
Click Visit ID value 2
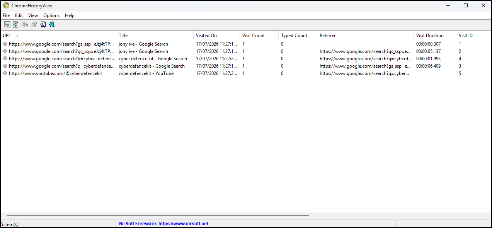pyautogui.click(x=460, y=51)
